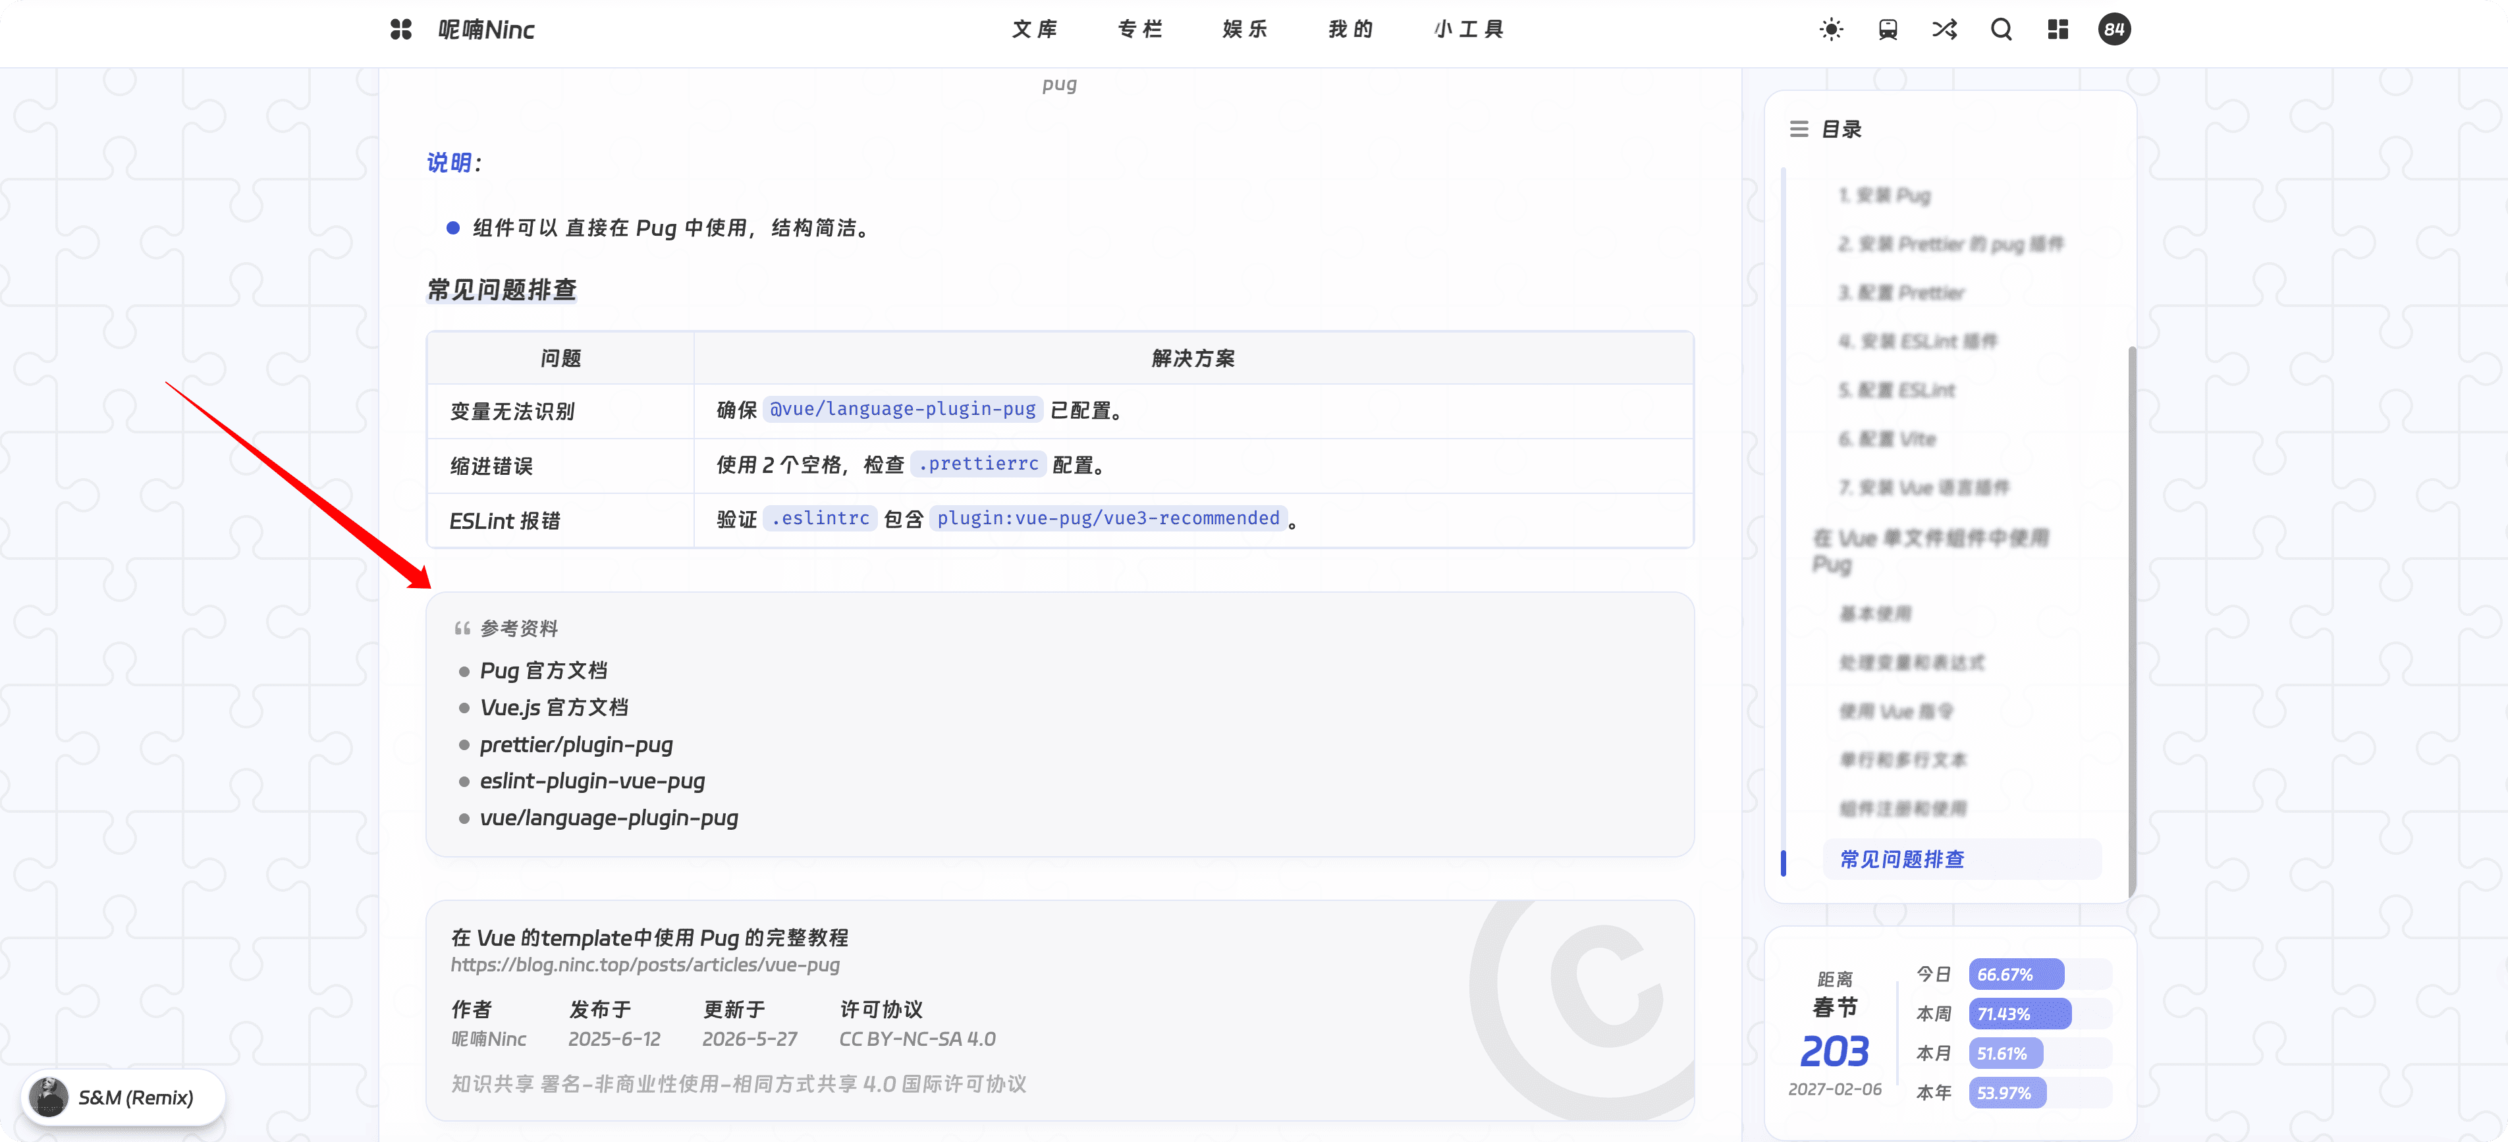Click the 目录 list icon
Viewport: 2508px width, 1142px height.
(1798, 128)
